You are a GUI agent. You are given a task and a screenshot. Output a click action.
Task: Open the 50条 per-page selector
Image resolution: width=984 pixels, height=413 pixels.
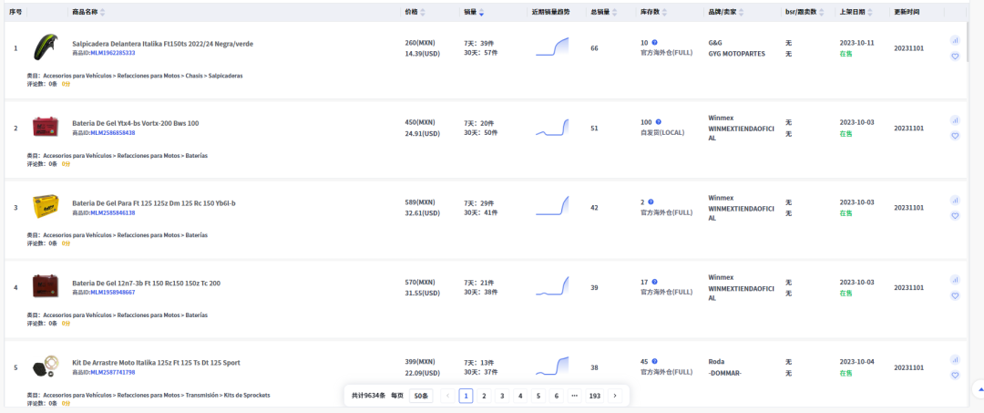point(420,396)
